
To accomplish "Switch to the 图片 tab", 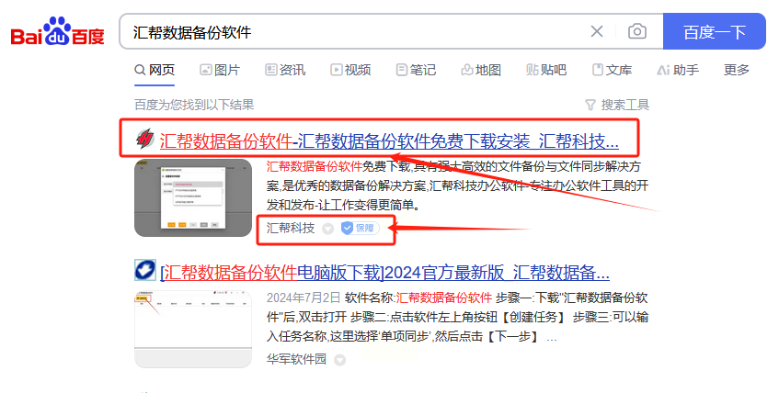I will tap(220, 70).
